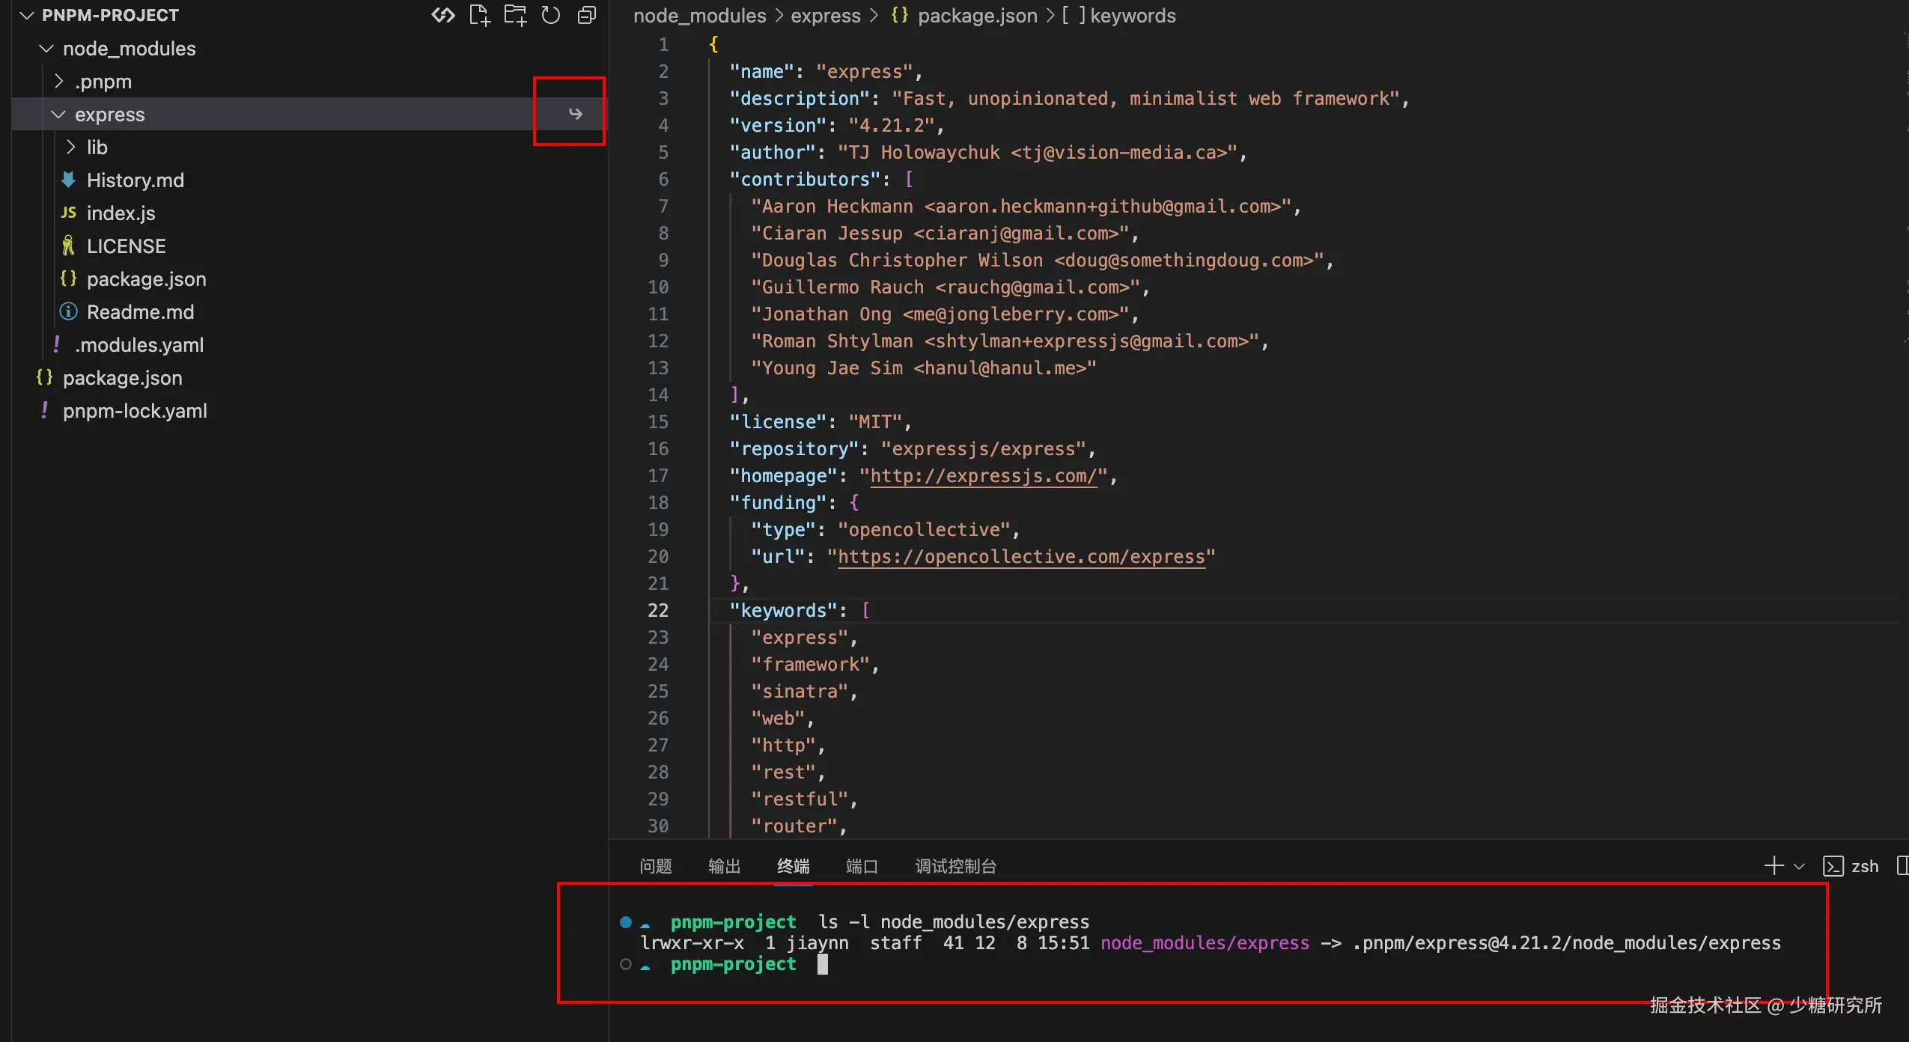Click the New Folder icon in explorer header
This screenshot has width=1909, height=1042.
point(515,15)
